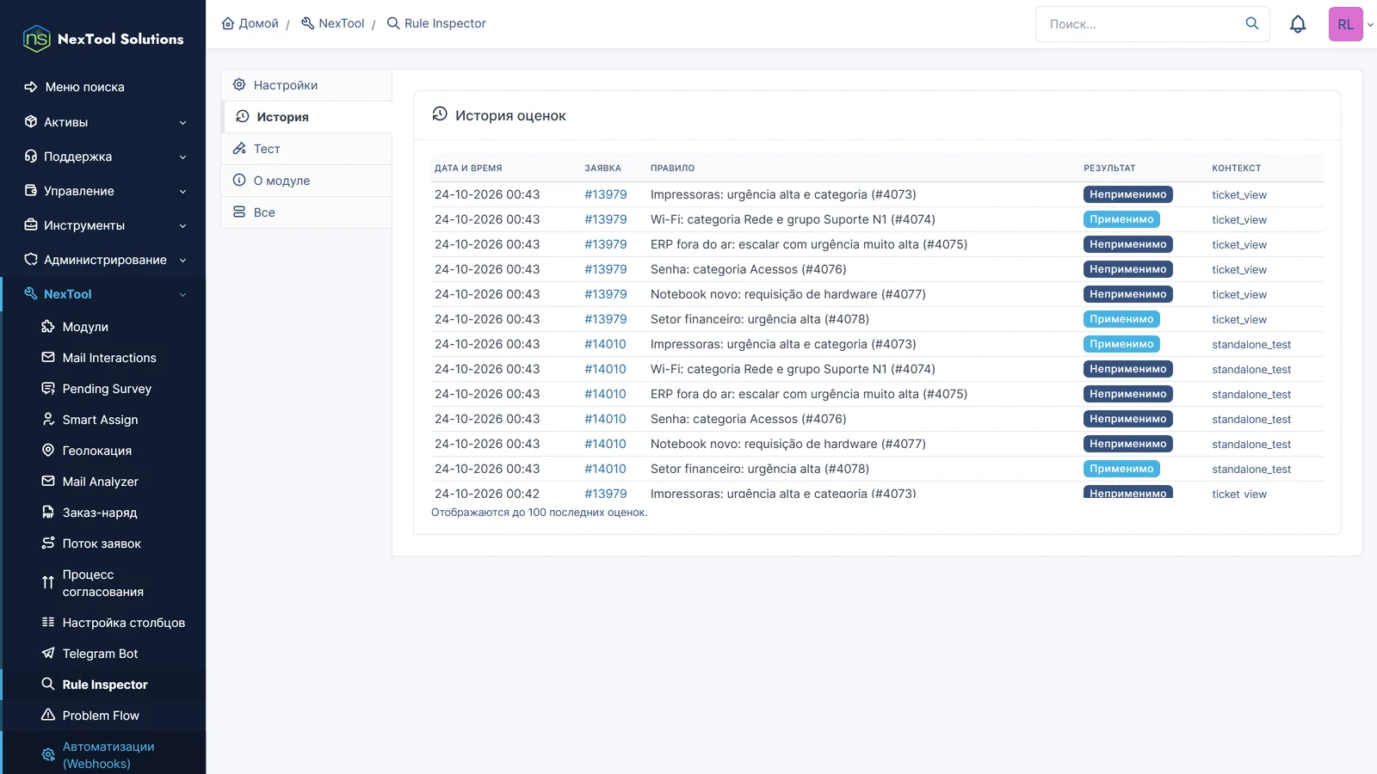
Task: Expand the Администрирование menu chevron
Action: (x=182, y=260)
